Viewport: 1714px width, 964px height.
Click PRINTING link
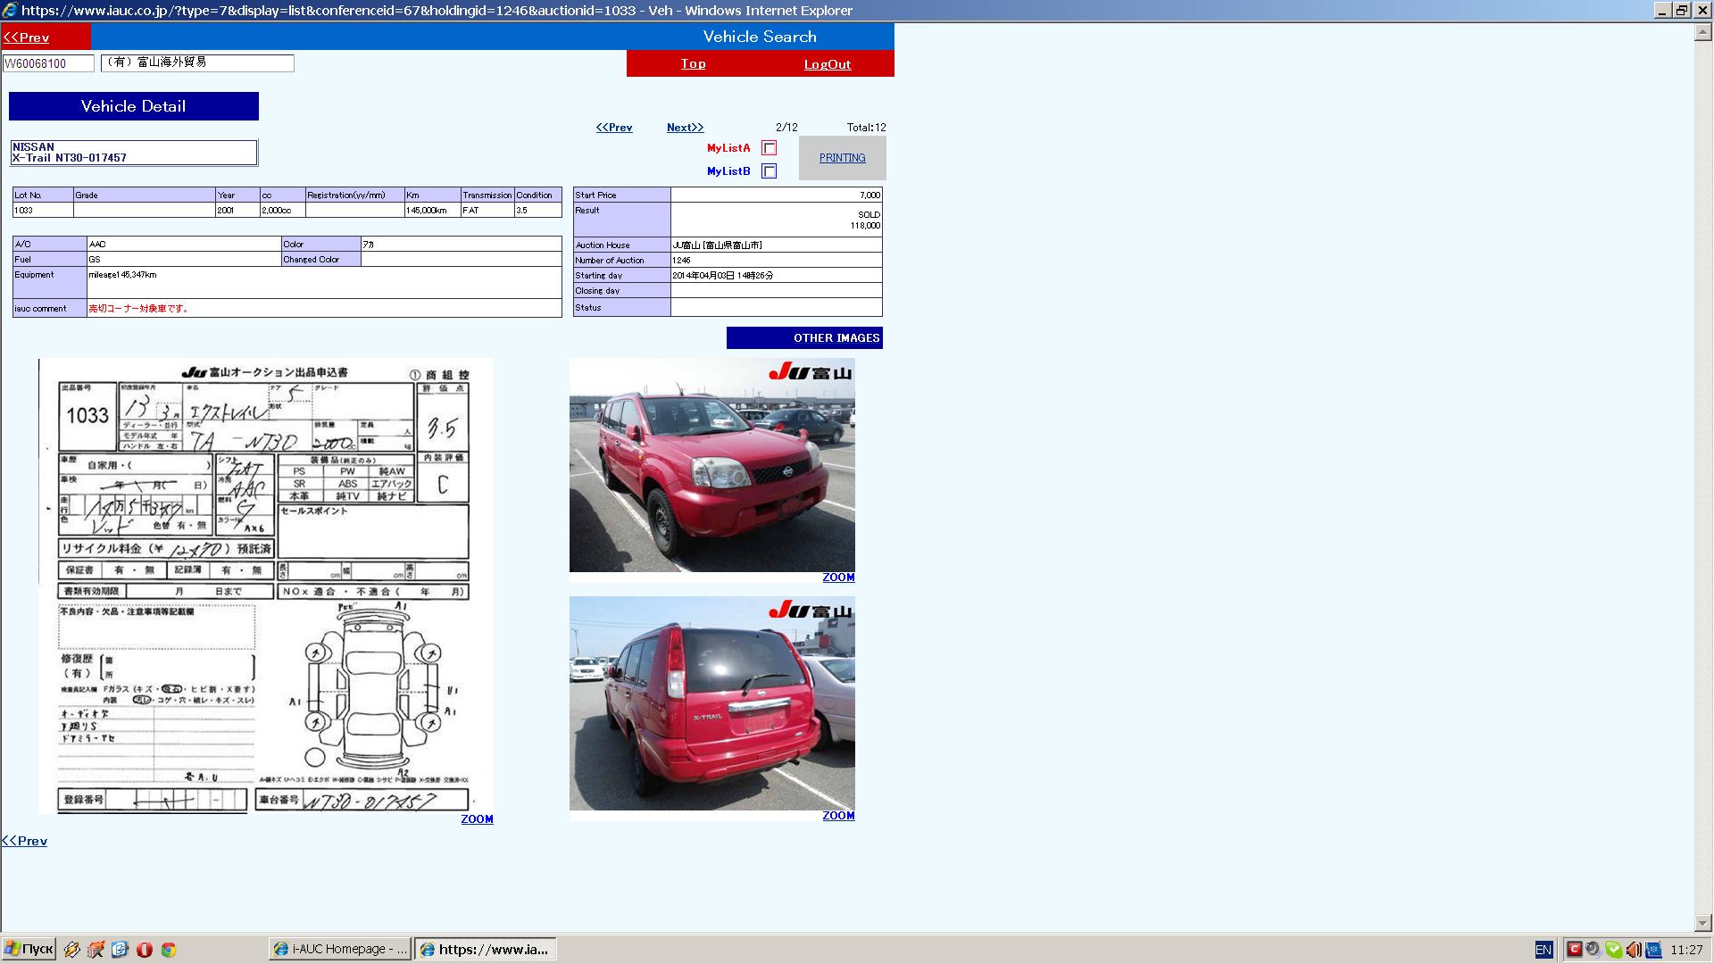coord(842,158)
